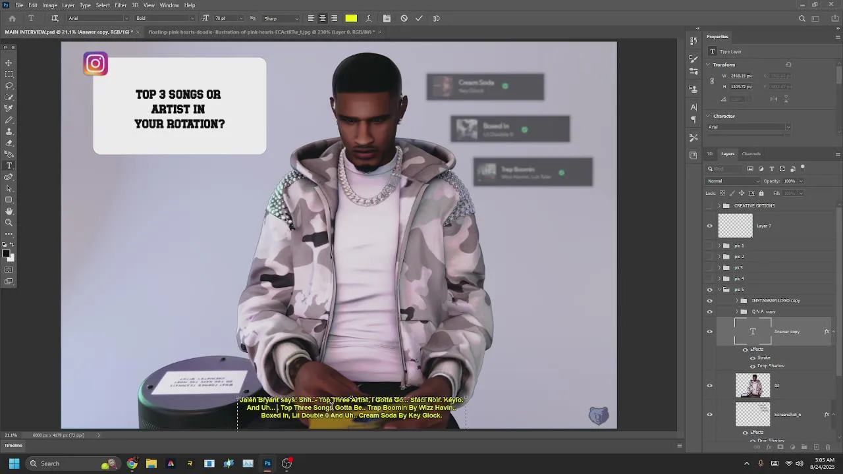
Task: Select the Eraser tool
Action: pyautogui.click(x=9, y=143)
